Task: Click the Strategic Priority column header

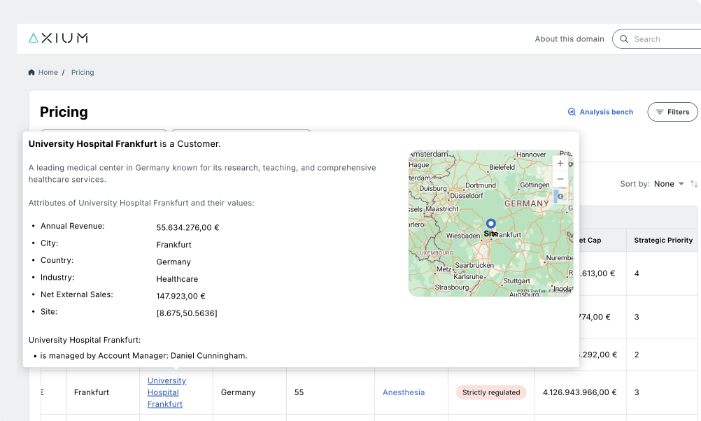Action: (x=663, y=240)
